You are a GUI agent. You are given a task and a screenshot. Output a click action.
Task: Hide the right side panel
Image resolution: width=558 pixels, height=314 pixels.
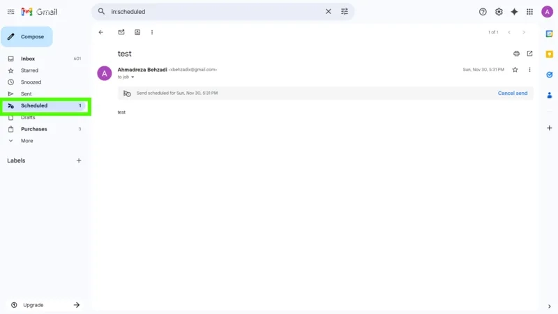point(549,306)
